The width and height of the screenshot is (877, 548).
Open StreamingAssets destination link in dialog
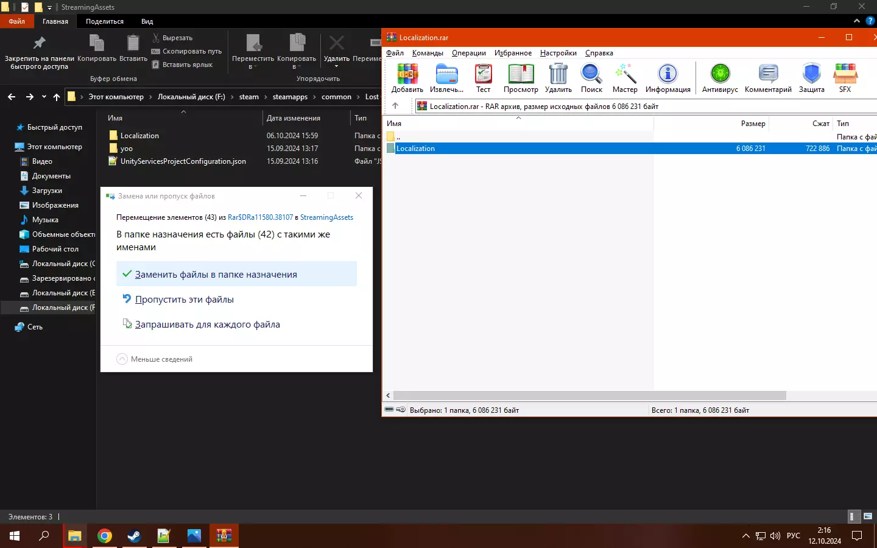coord(326,217)
